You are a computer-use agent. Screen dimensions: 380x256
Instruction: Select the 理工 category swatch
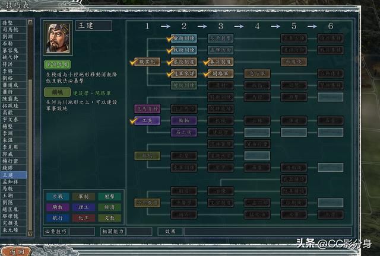84,207
